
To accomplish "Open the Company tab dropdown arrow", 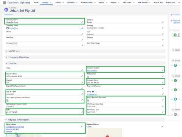I will pyautogui.click(x=50, y=3).
